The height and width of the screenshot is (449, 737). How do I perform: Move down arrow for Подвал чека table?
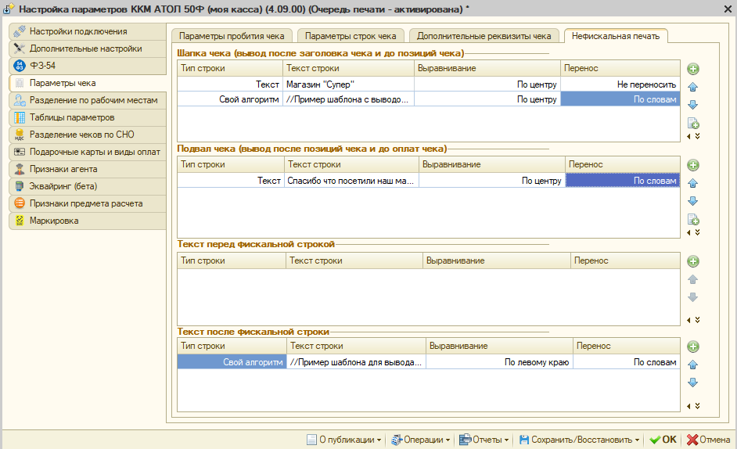click(693, 201)
